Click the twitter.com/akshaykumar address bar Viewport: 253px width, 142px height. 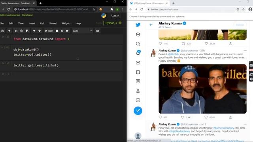(191, 9)
